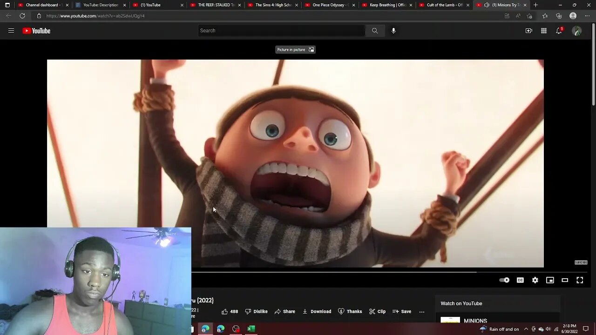Enable theater mode in player
The width and height of the screenshot is (596, 335).
click(x=565, y=280)
